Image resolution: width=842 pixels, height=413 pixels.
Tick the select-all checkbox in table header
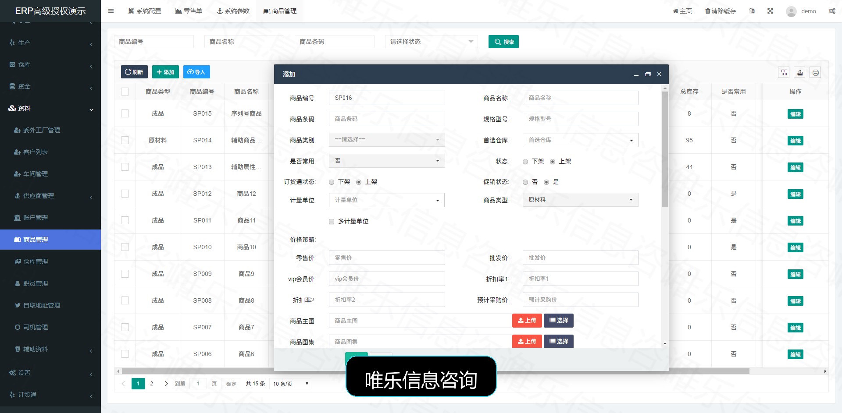tap(125, 92)
